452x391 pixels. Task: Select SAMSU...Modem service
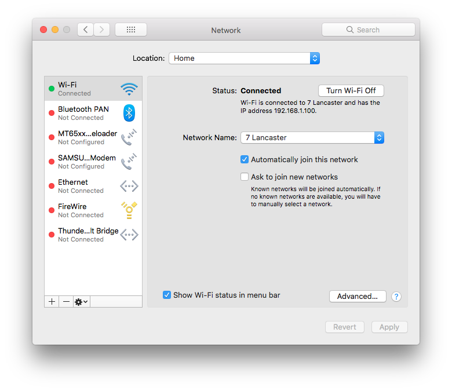point(93,162)
